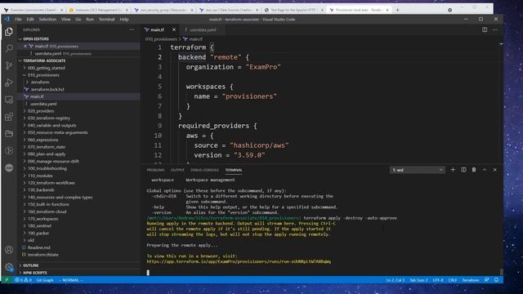Open the Run and Debug view
Image resolution: width=523 pixels, height=294 pixels.
click(9, 82)
